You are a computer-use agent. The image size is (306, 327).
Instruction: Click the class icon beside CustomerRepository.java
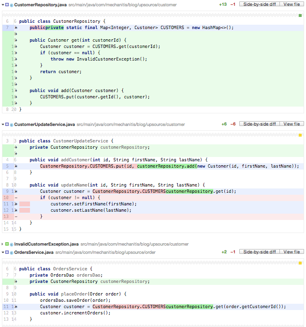tap(12, 5)
